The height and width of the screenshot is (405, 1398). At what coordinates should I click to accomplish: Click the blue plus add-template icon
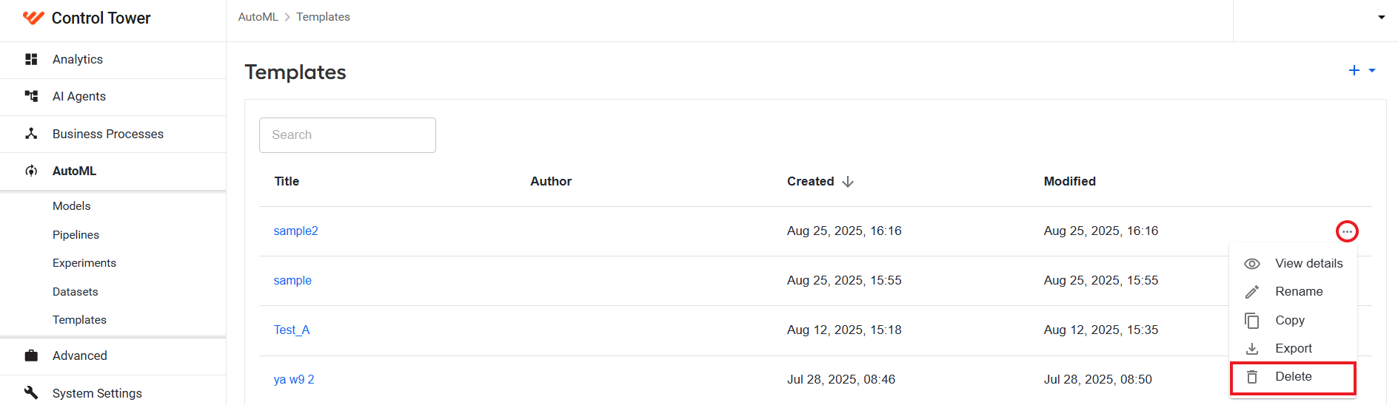(1354, 70)
